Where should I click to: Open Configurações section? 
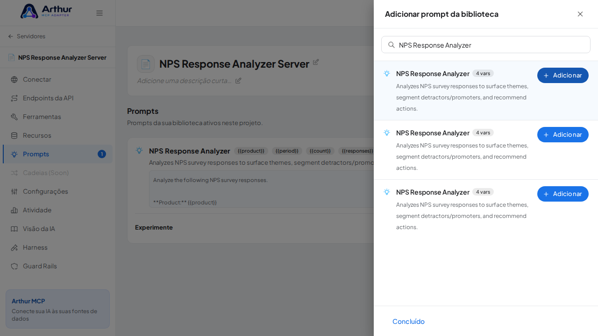pyautogui.click(x=57, y=191)
